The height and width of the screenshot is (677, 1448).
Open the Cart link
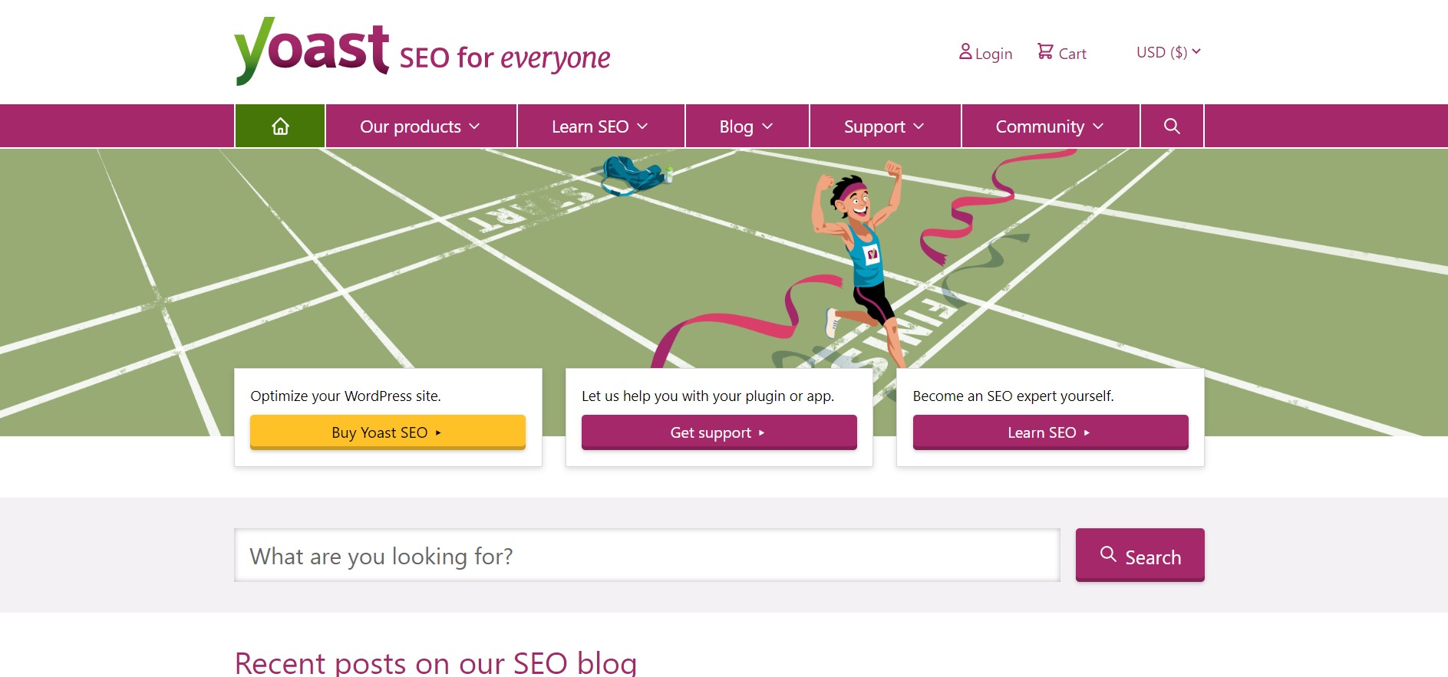pyautogui.click(x=1072, y=54)
